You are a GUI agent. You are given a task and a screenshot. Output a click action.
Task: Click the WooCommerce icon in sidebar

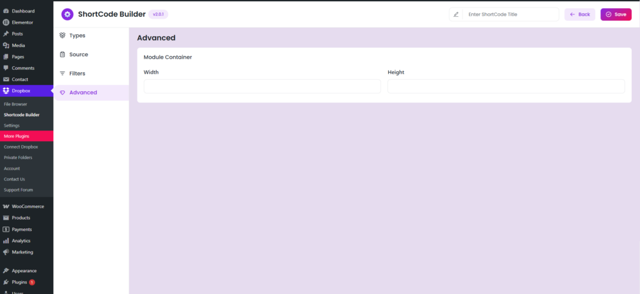coord(6,207)
